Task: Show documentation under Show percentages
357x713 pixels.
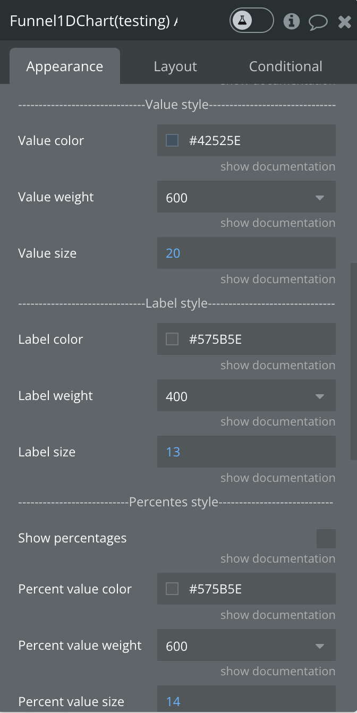Action: [x=278, y=559]
